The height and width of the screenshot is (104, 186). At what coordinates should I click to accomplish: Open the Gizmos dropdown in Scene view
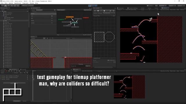tap(68, 38)
